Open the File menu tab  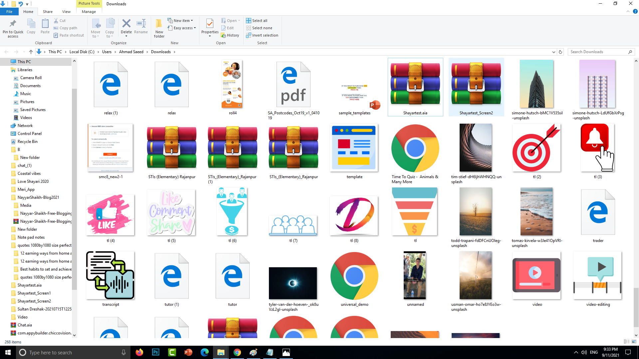(9, 12)
